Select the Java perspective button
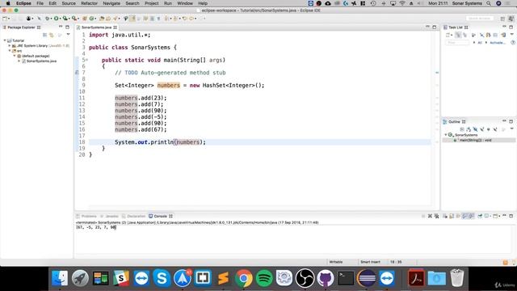517x291 pixels. click(x=511, y=19)
